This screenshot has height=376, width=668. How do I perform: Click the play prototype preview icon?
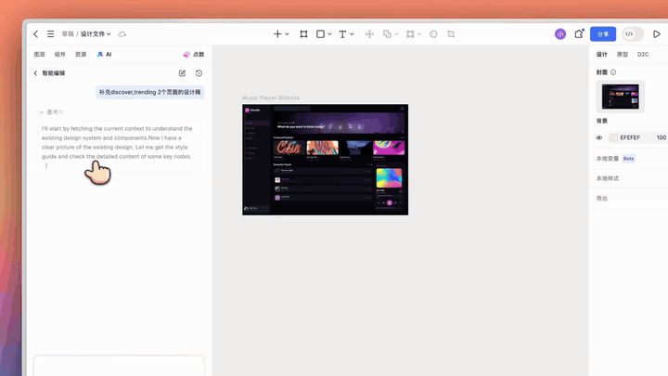(657, 34)
